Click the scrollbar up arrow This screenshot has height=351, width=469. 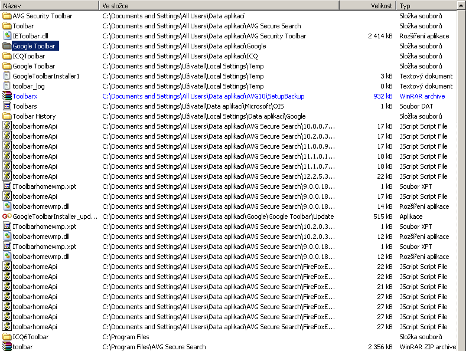[x=461, y=5]
